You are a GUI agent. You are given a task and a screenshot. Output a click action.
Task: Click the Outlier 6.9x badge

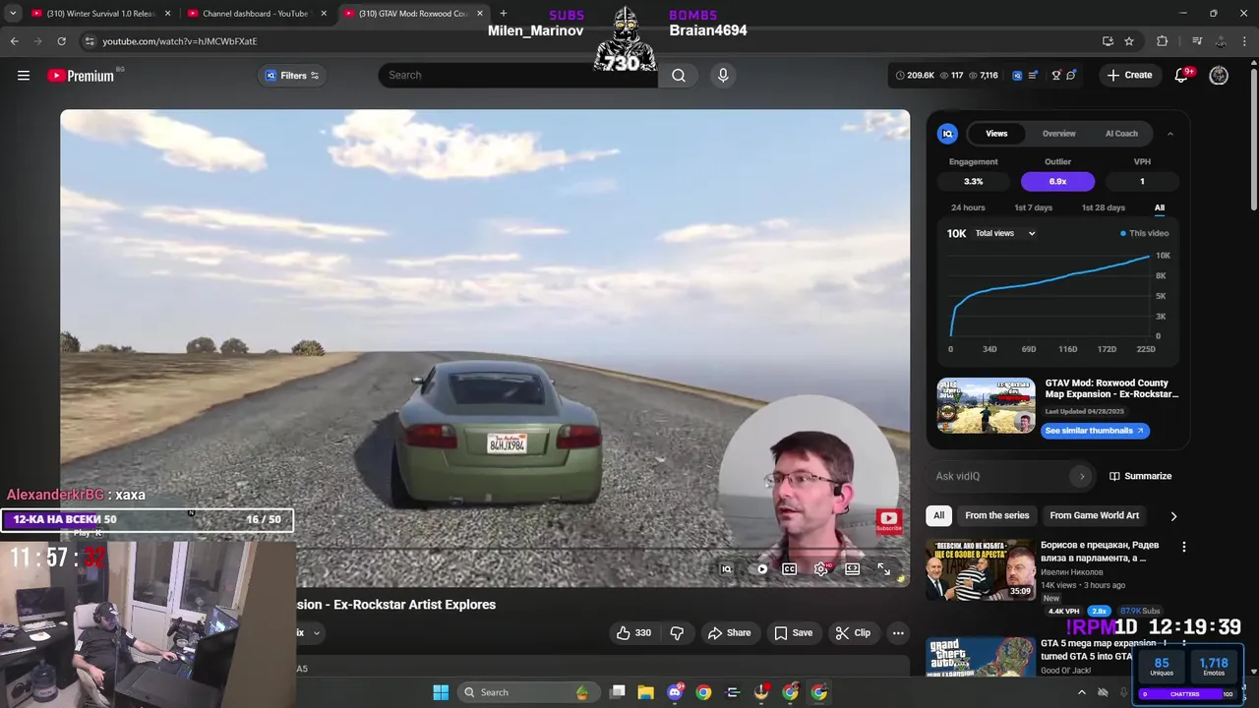[1057, 182]
